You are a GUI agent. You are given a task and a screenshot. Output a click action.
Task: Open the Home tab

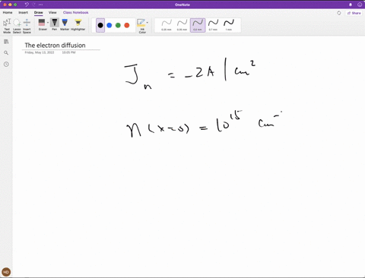pyautogui.click(x=8, y=12)
